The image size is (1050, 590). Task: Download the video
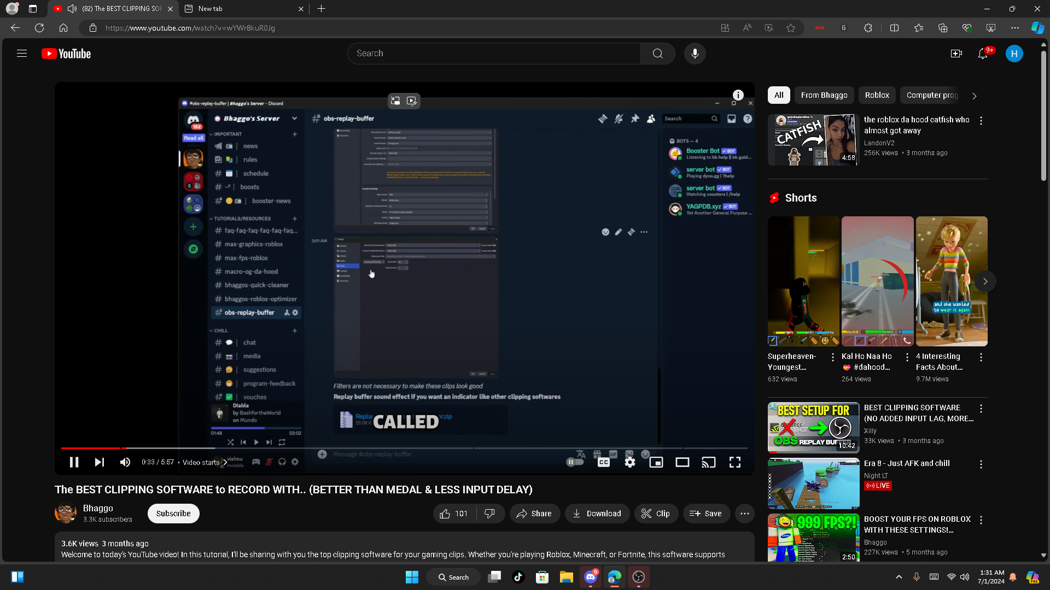pos(597,514)
